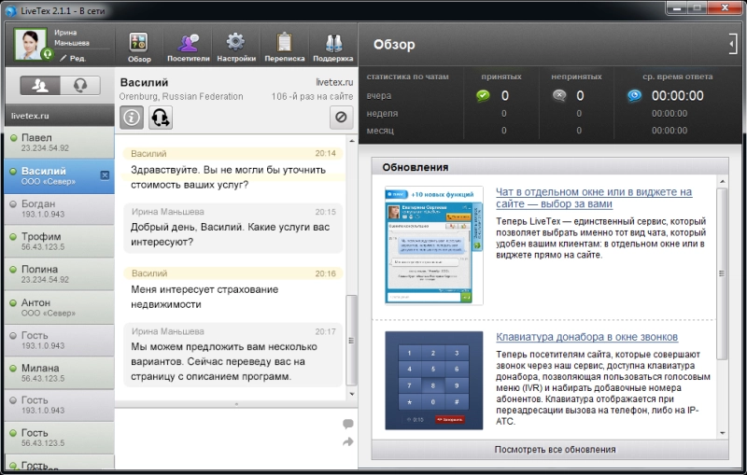747x475 pixels.
Task: Block visitor with the ban icon
Action: coord(342,118)
